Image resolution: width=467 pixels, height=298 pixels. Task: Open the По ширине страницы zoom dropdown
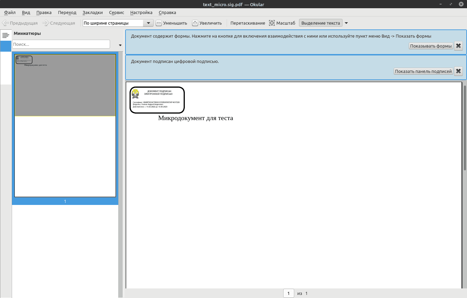coord(148,23)
